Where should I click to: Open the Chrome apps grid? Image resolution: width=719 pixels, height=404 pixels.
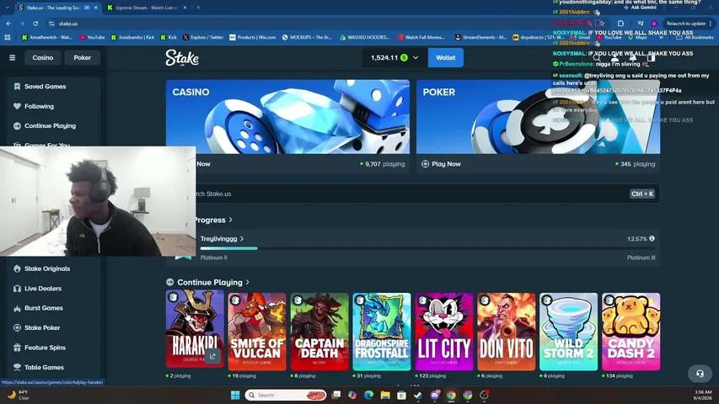click(8, 37)
